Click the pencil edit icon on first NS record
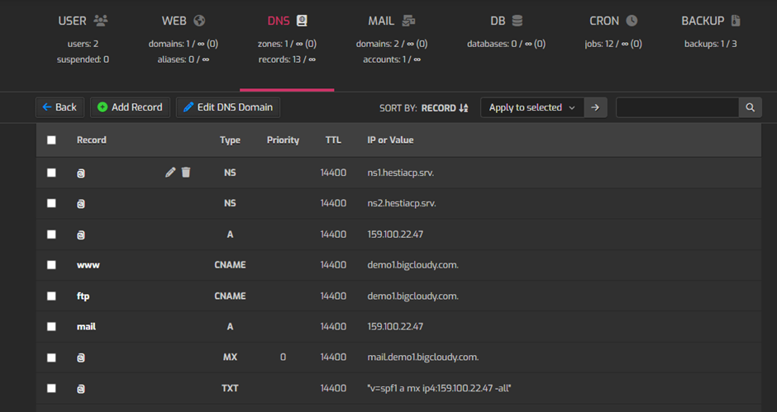The height and width of the screenshot is (412, 777). 170,172
